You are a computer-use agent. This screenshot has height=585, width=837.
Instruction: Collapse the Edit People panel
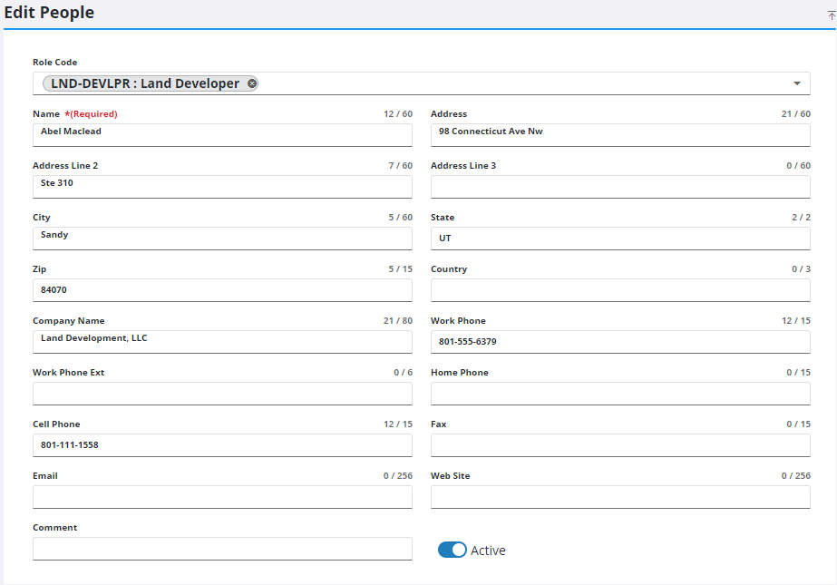click(x=830, y=15)
